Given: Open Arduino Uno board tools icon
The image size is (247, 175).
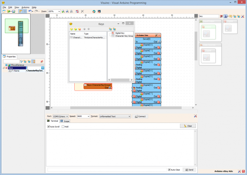Looking at the screenshot, I should click(156, 35).
